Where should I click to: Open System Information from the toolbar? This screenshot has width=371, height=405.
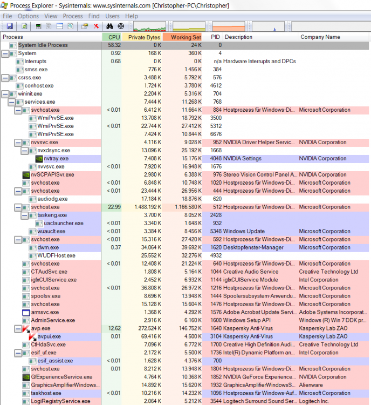pyautogui.click(x=38, y=26)
